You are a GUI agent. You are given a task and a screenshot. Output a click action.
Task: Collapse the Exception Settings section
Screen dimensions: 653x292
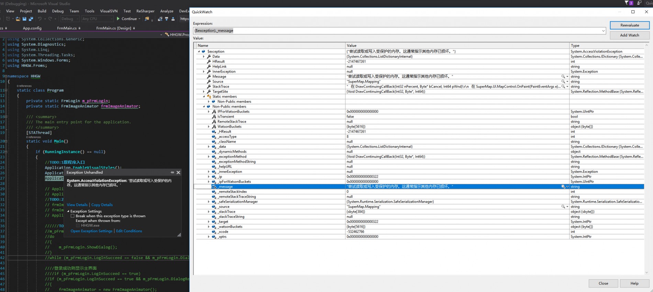click(x=68, y=211)
